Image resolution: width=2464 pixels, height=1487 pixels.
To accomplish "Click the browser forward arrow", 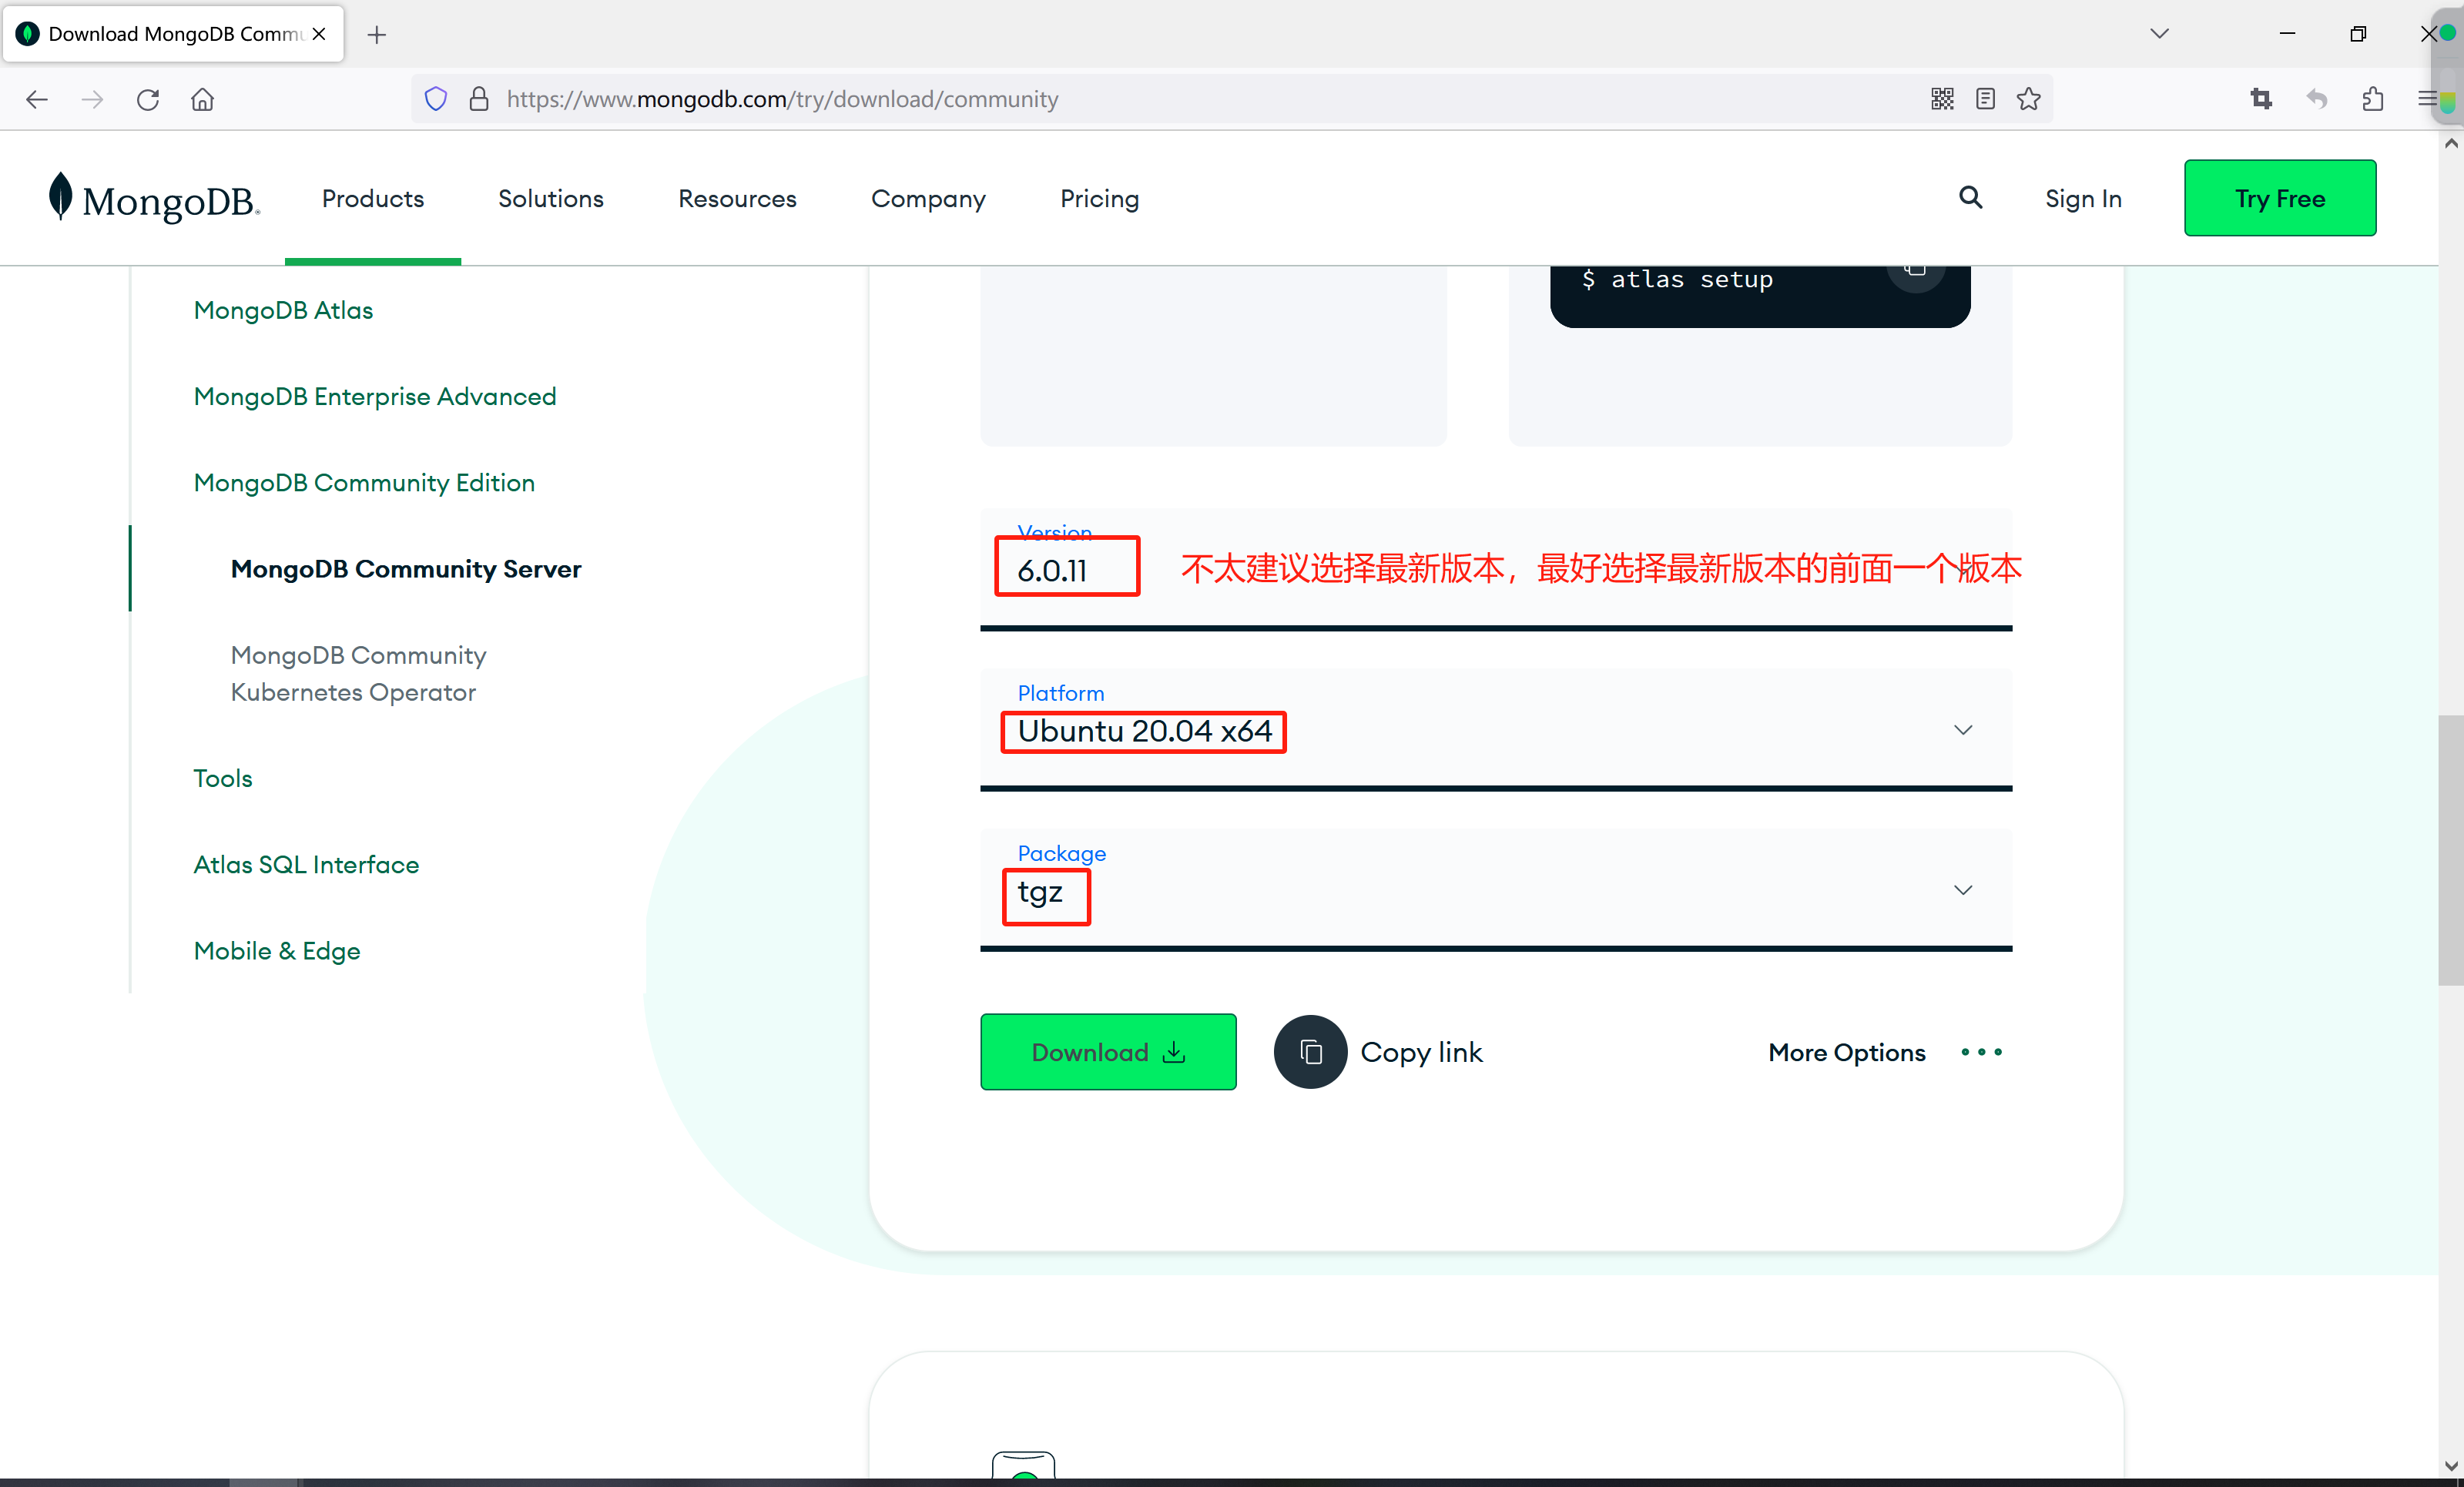I will [92, 99].
